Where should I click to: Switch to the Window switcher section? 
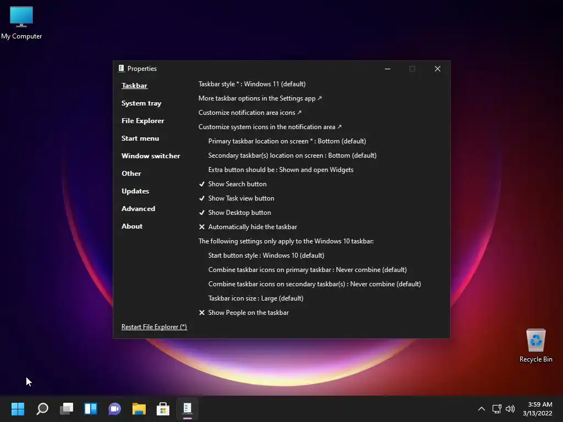151,156
